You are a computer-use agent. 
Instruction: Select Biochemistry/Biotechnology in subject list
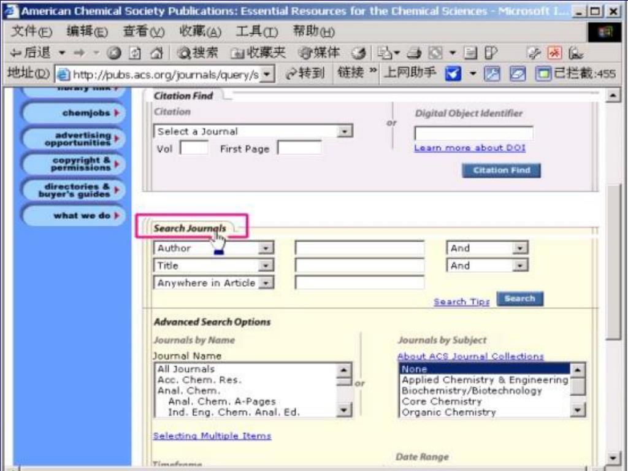472,391
